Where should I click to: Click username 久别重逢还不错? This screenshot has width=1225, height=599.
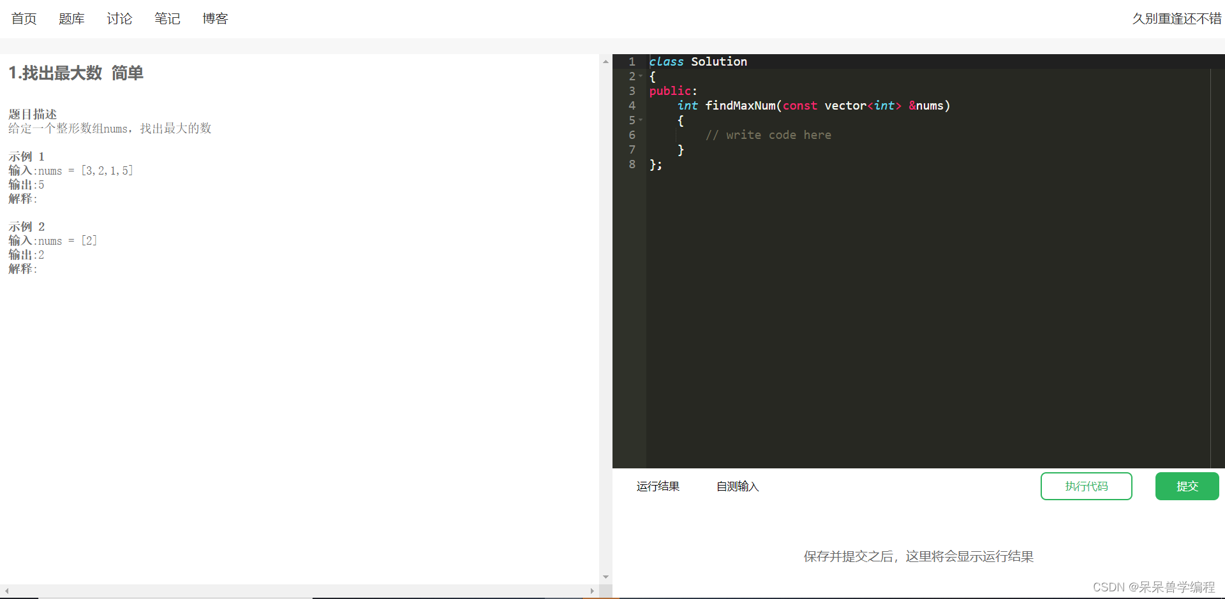click(1177, 18)
